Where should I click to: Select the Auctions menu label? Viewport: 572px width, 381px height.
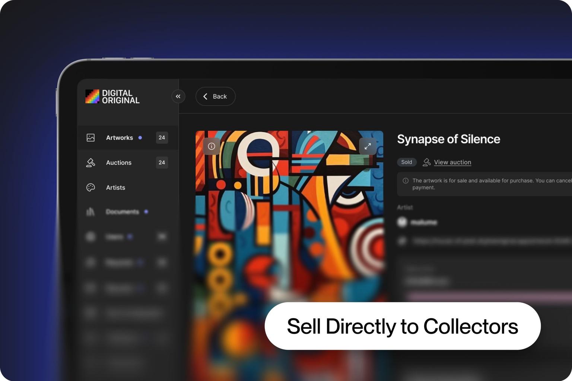pyautogui.click(x=118, y=163)
